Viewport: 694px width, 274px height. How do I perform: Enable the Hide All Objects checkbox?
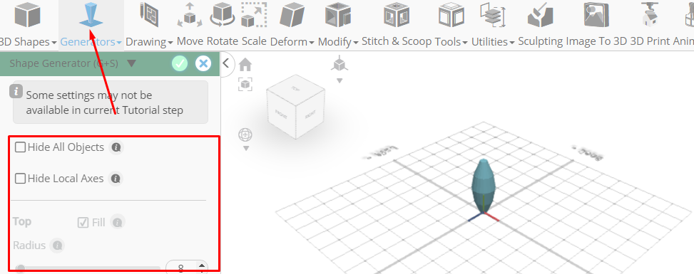[x=21, y=147]
